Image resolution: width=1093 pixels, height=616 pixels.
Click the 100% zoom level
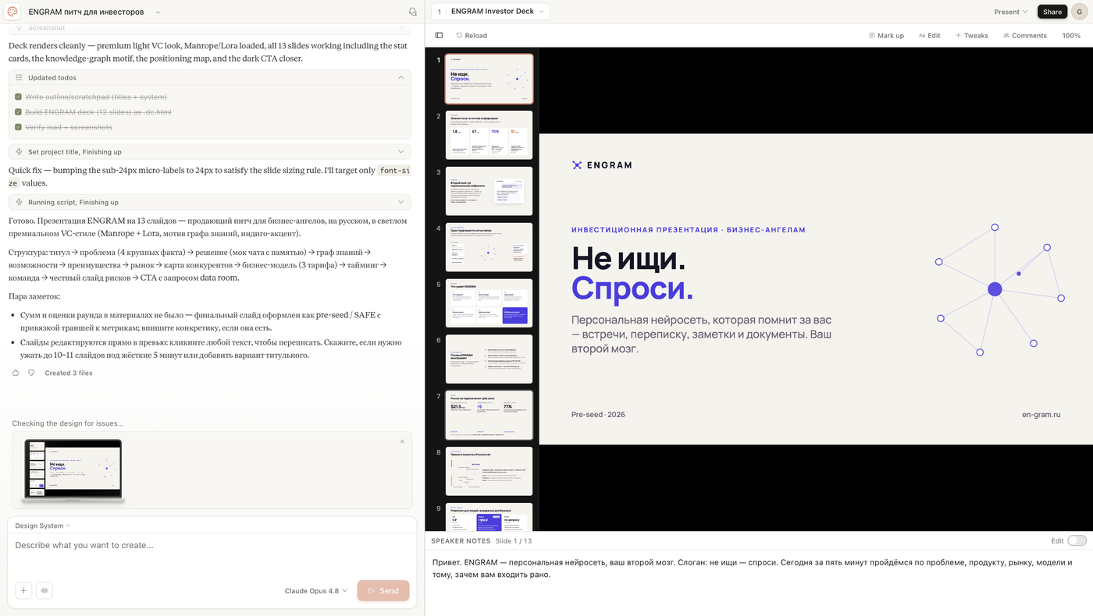click(1071, 35)
